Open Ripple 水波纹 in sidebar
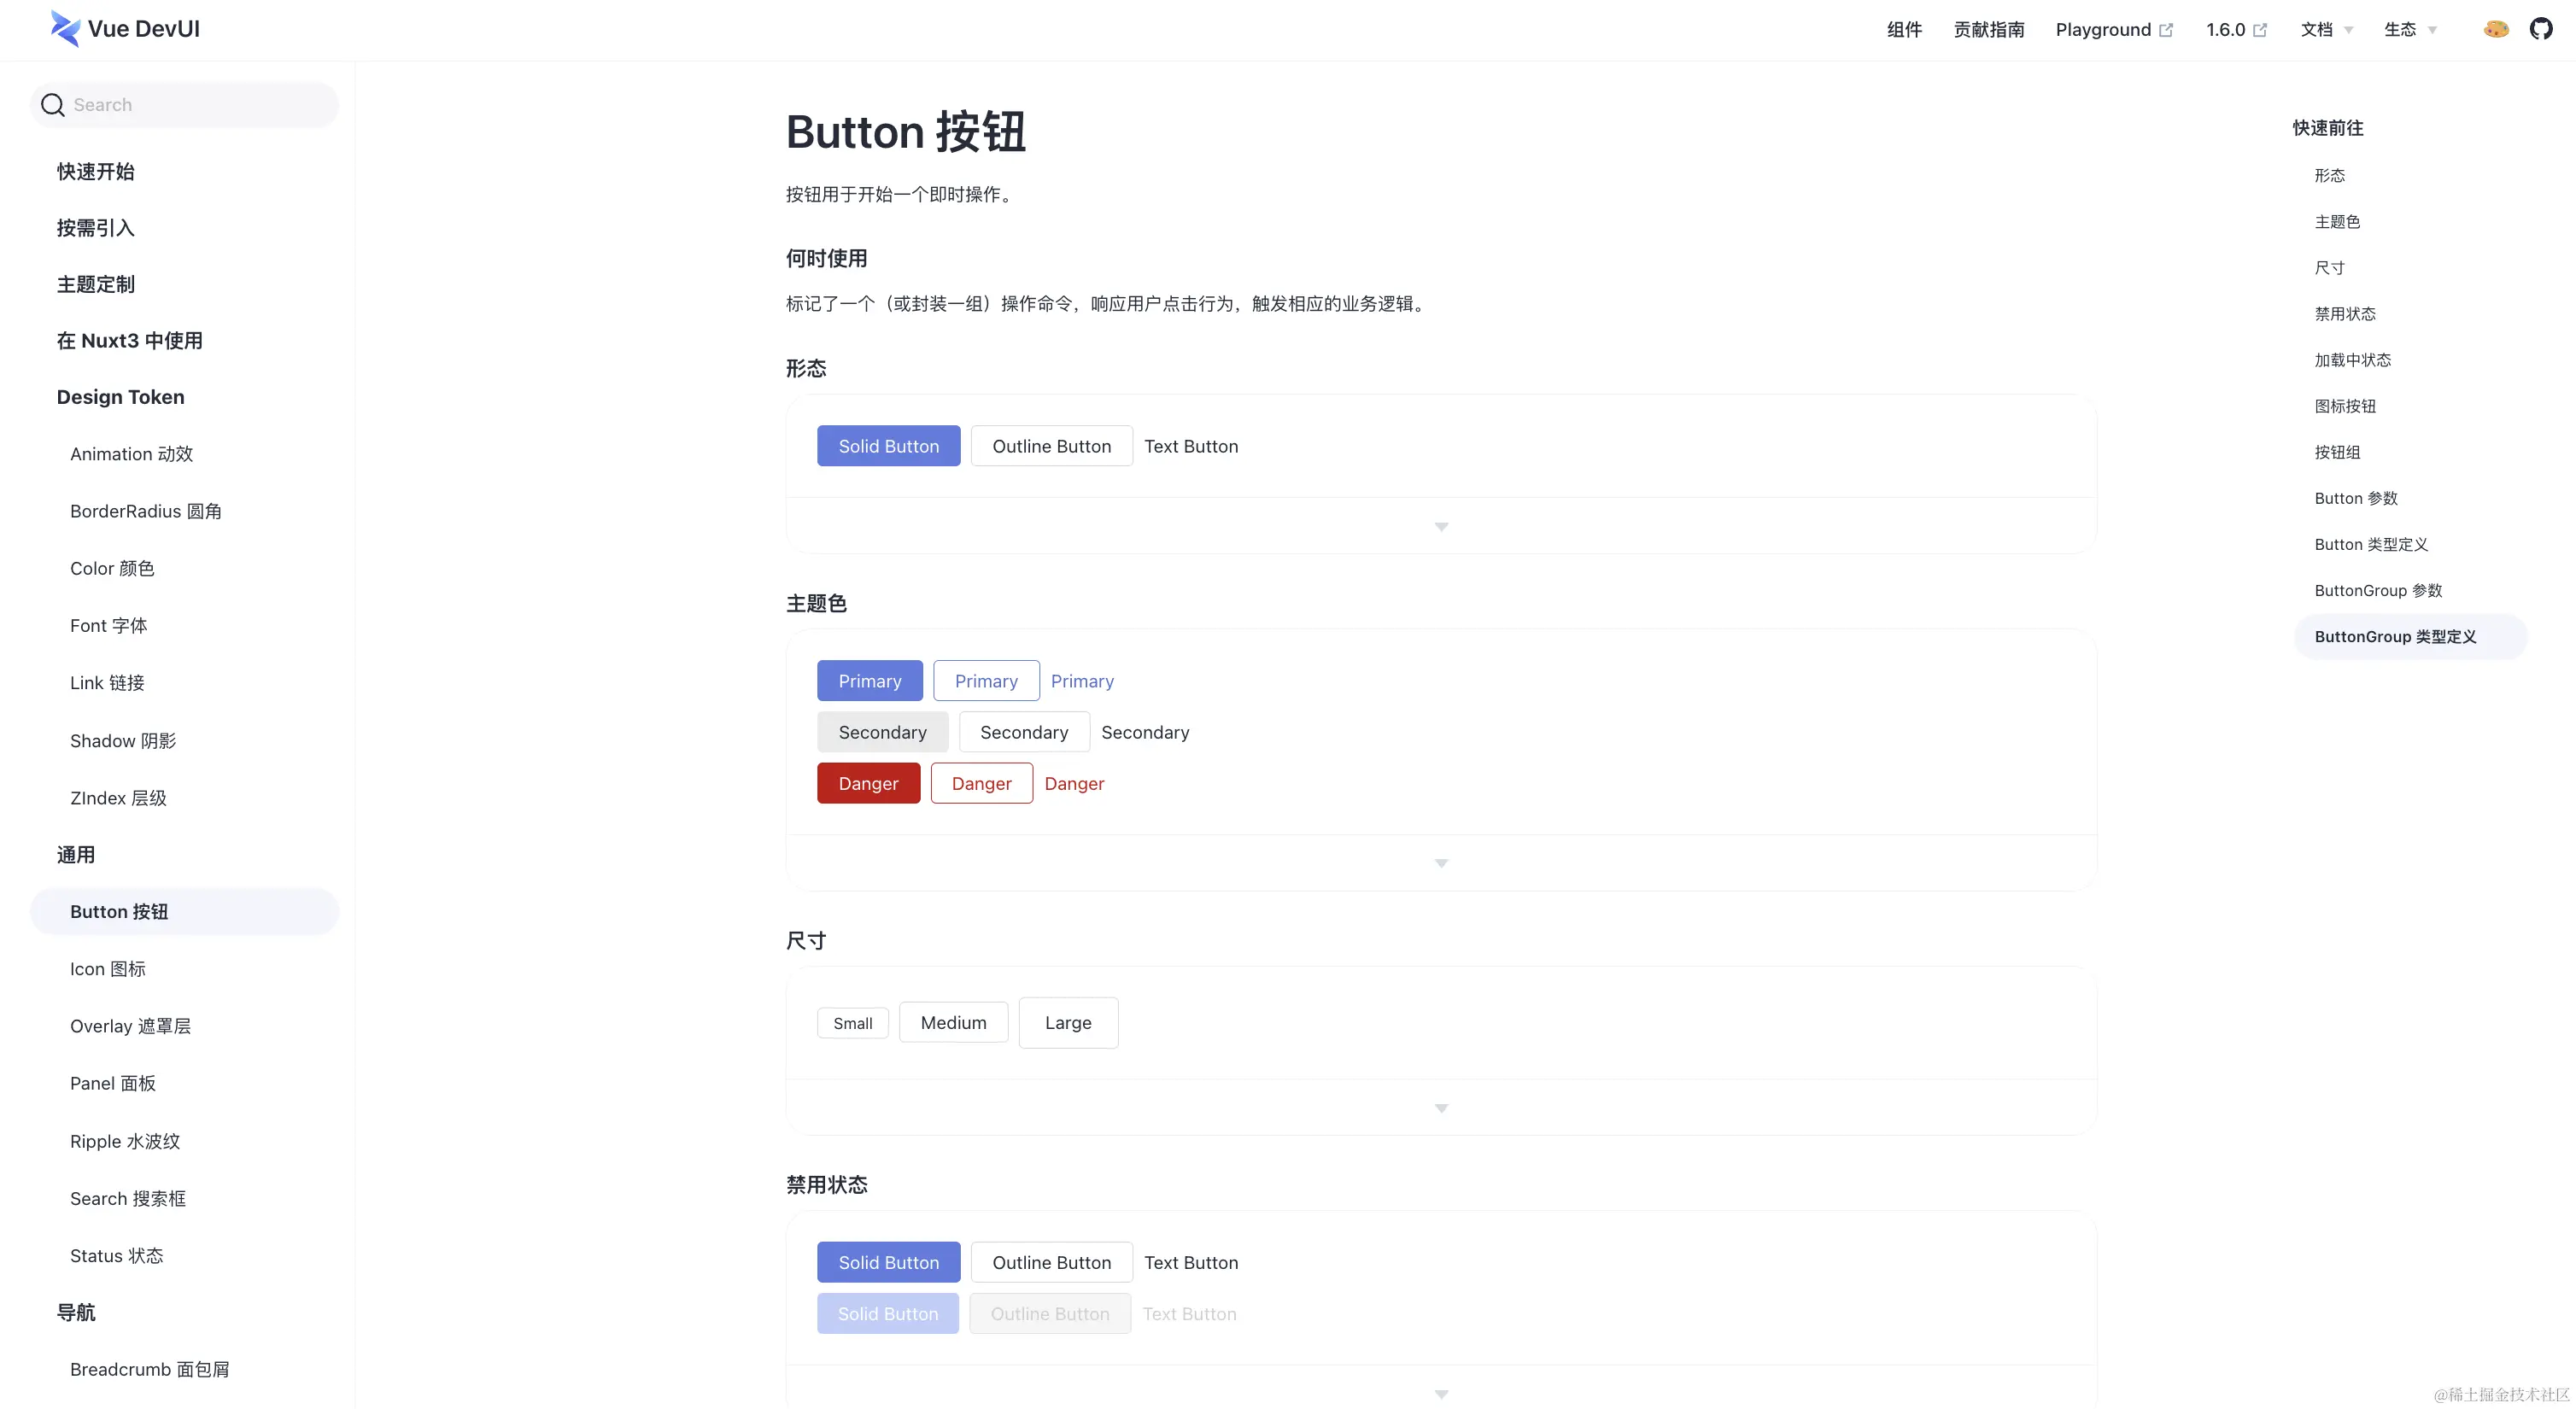 [x=125, y=1141]
